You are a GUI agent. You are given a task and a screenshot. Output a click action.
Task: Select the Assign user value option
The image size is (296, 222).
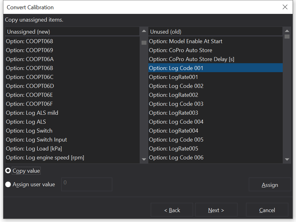pyautogui.click(x=8, y=185)
